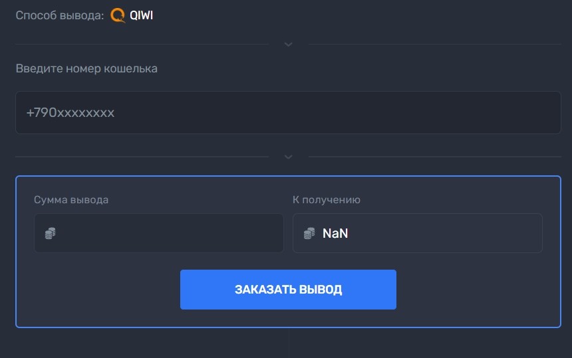Screen dimensions: 572x358
Task: Focus the wallet number input field
Action: coord(288,112)
